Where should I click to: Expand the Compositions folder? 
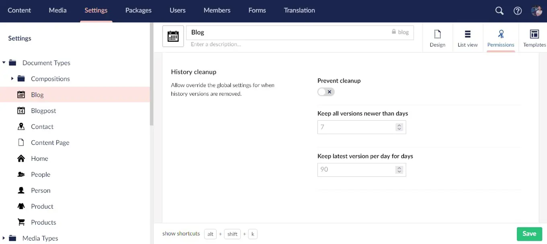[x=12, y=79]
